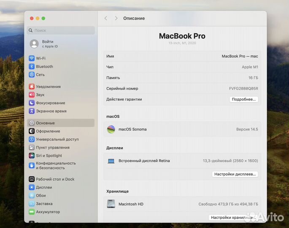Open Экранное время hourglass icon
The height and width of the screenshot is (228, 289).
32,111
